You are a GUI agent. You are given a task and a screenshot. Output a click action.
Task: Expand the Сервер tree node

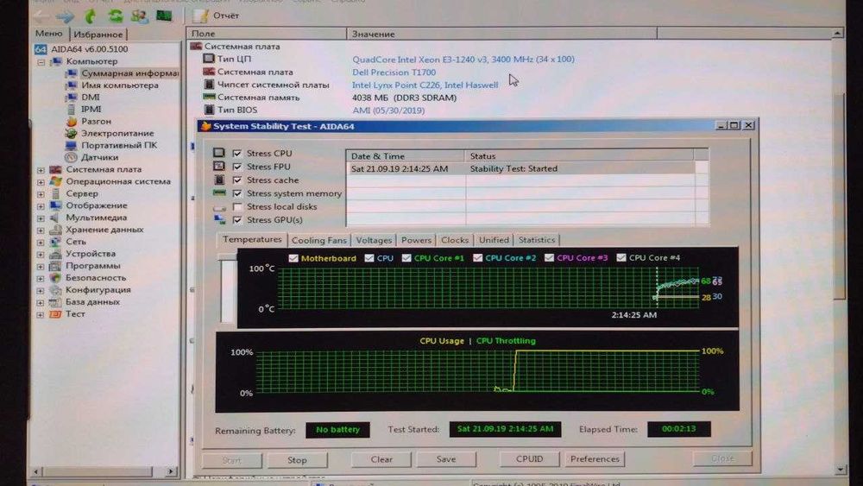coord(41,194)
